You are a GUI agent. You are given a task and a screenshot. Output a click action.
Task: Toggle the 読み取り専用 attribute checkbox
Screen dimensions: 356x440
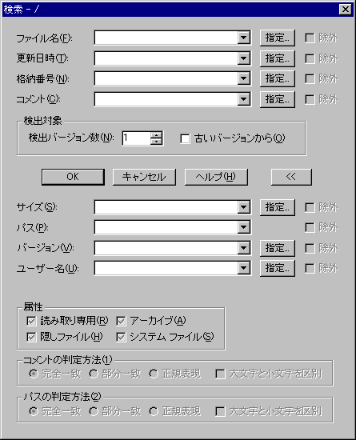pyautogui.click(x=31, y=321)
